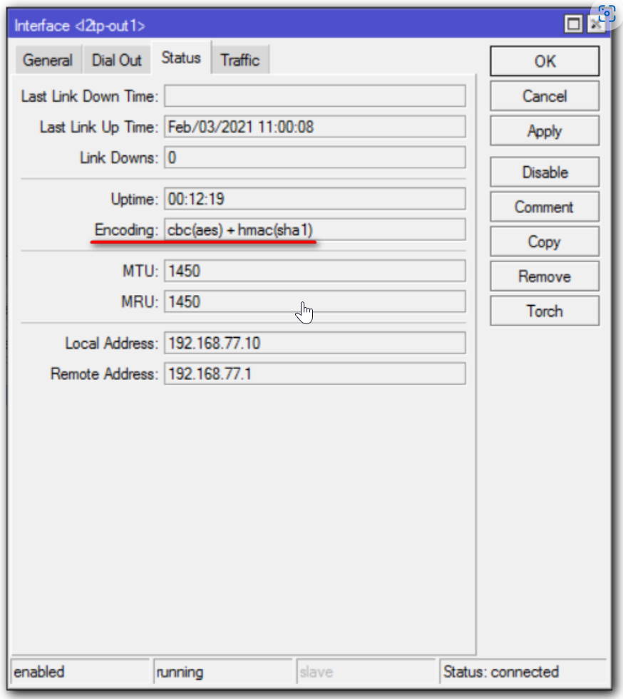This screenshot has height=699, width=623.
Task: Select the Local Address field
Action: click(315, 343)
